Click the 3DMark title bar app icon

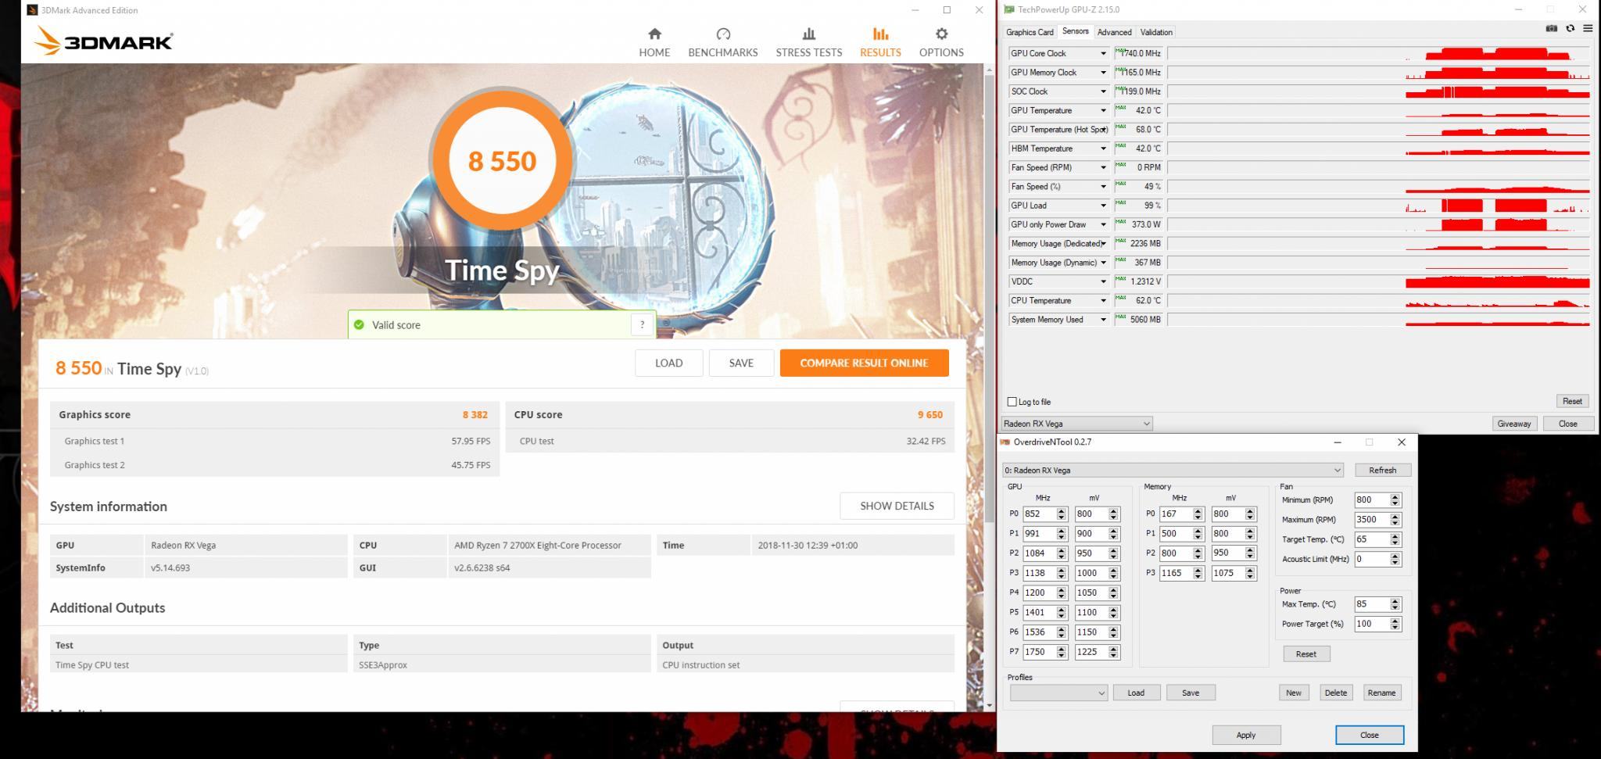point(32,10)
